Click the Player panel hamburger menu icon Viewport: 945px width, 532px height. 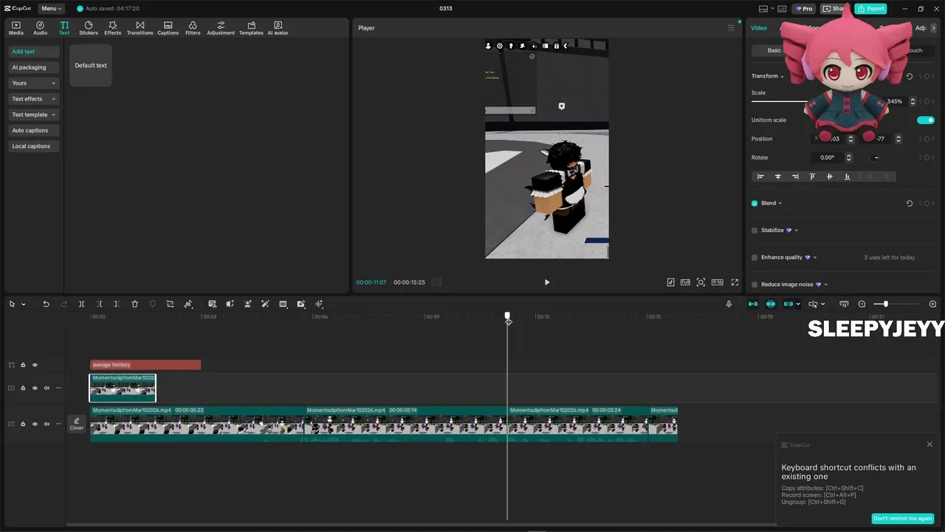click(x=731, y=28)
